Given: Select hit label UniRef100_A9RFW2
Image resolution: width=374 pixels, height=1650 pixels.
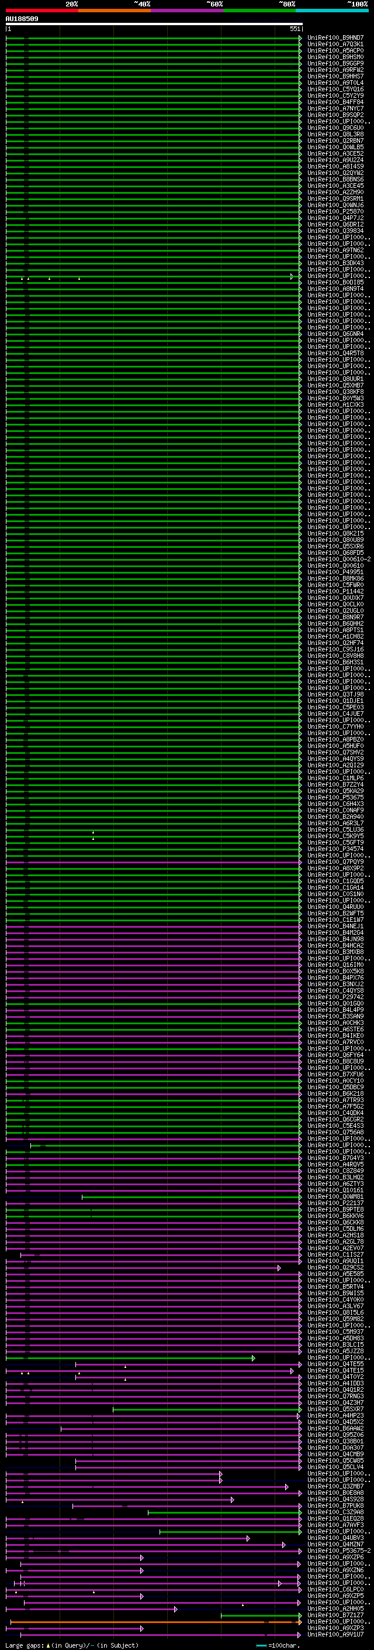Looking at the screenshot, I should [x=335, y=70].
